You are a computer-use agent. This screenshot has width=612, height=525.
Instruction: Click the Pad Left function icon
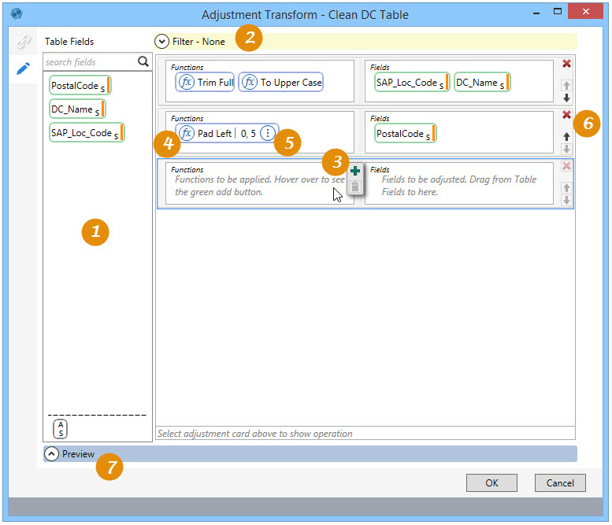(x=187, y=134)
